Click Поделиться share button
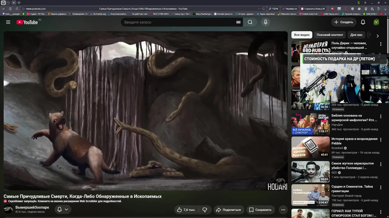This screenshot has height=218, width=389. (x=228, y=210)
